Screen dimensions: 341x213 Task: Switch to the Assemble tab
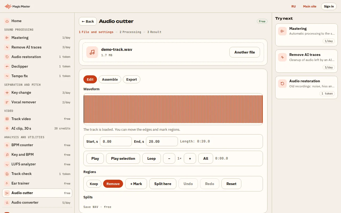click(110, 79)
